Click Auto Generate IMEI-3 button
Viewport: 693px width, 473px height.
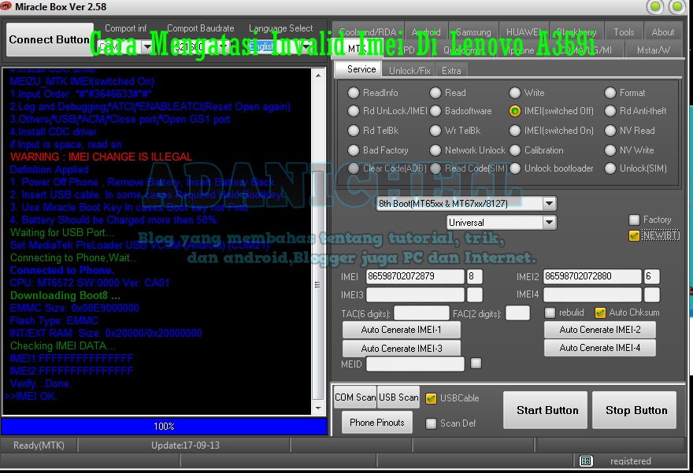(401, 349)
